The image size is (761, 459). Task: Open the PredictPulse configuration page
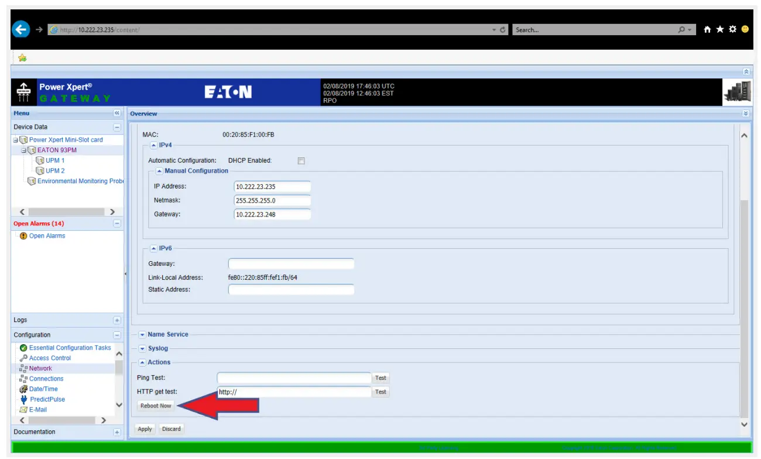(x=47, y=399)
